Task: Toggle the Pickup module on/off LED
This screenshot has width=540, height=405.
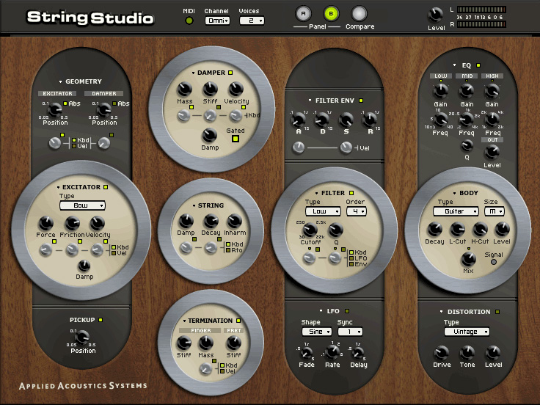Action: [101, 320]
